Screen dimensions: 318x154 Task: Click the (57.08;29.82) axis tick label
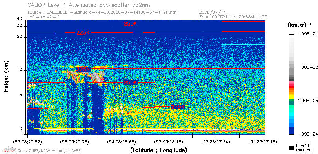pos(27,142)
